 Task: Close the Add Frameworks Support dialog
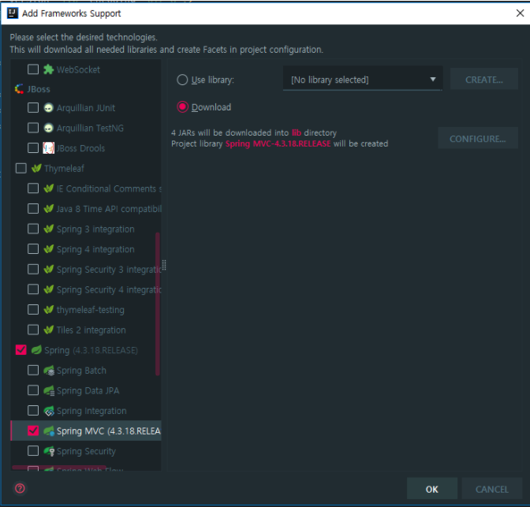point(520,13)
